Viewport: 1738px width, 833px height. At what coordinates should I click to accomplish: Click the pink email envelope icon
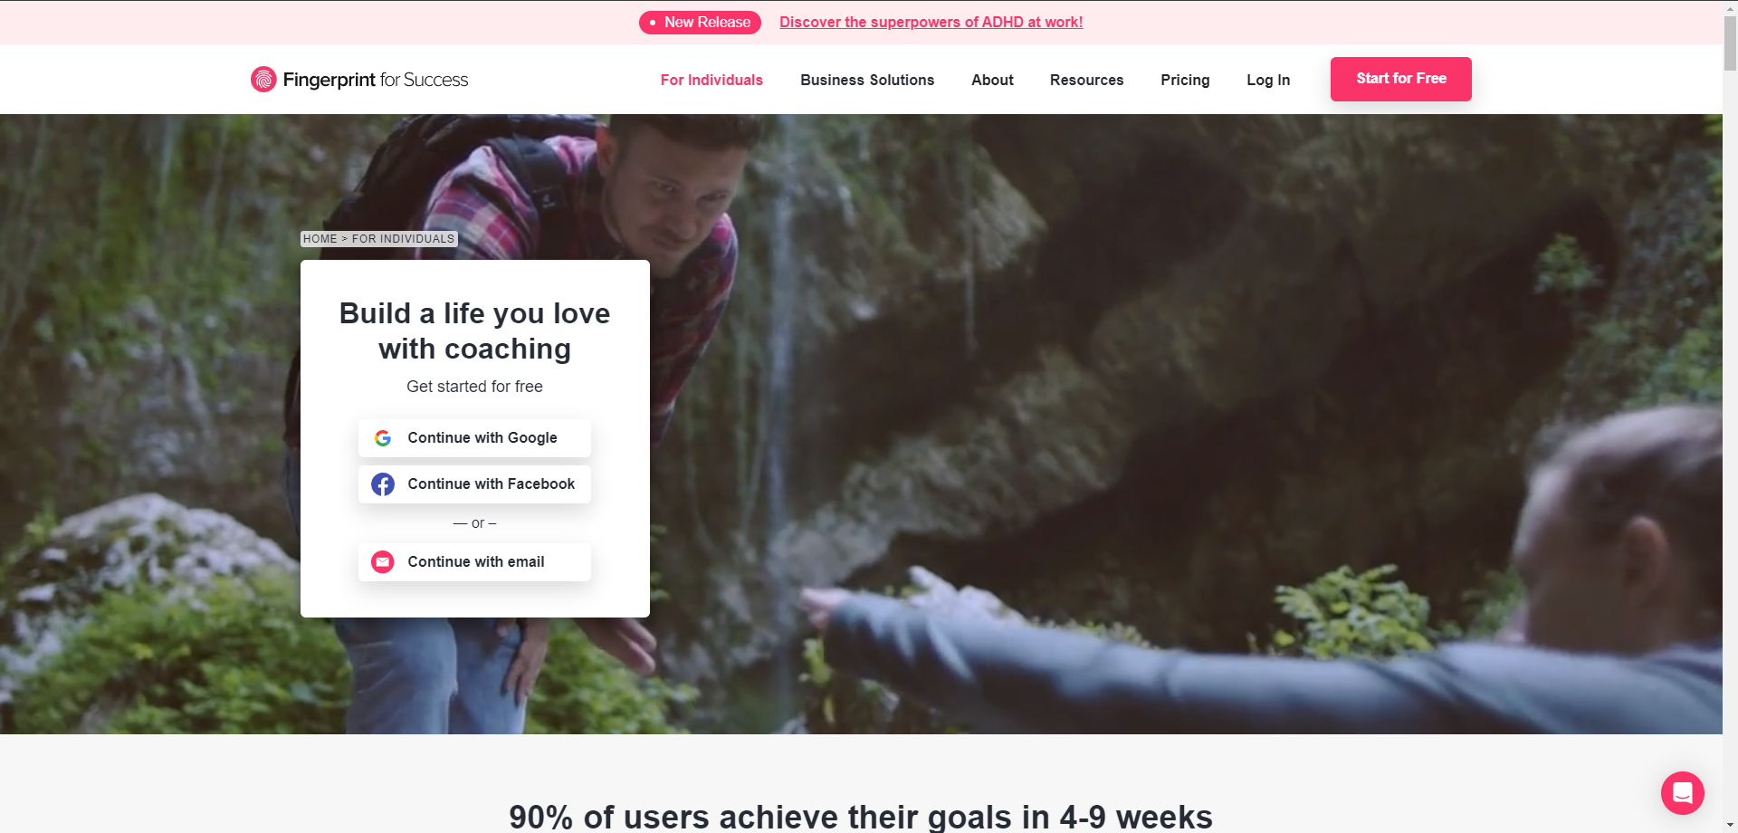tap(383, 562)
